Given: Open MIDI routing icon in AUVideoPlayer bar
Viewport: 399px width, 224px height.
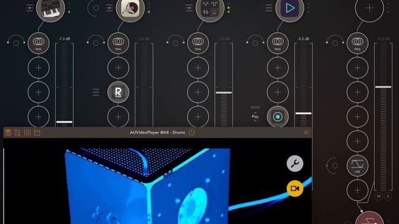Looking at the screenshot, I should [x=17, y=133].
